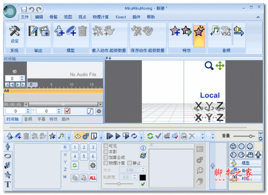Click the magnifier zoom icon in viewport
Screen dimensions: 268x195
(x=209, y=66)
